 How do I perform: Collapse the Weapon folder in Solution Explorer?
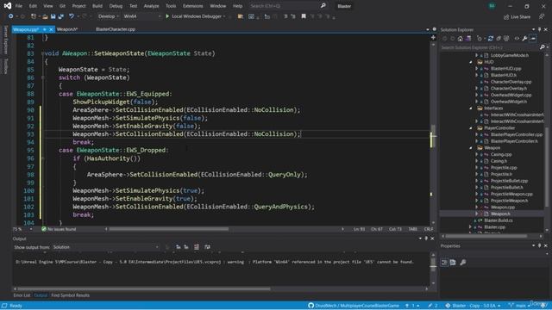[471, 148]
